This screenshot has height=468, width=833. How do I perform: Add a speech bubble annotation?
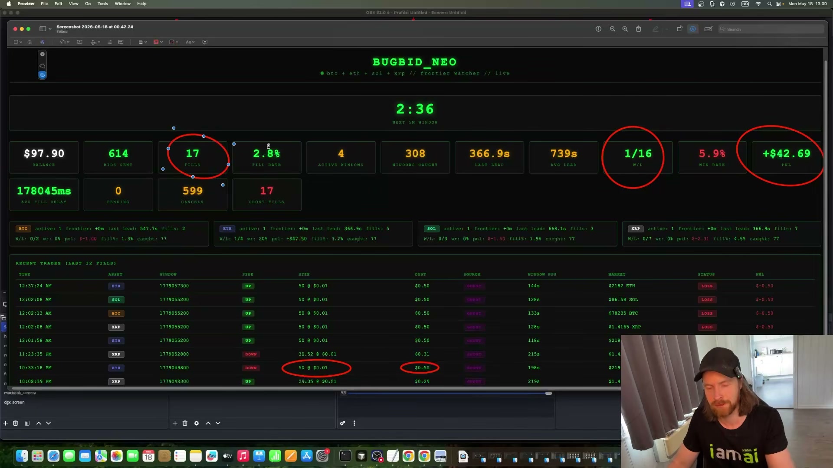(205, 42)
